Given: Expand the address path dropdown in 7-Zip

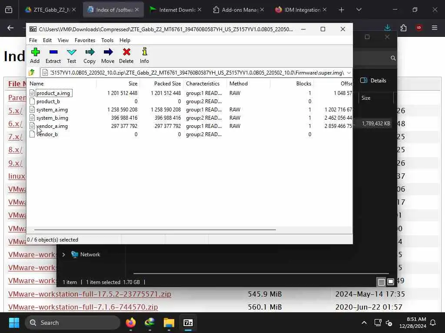Looking at the screenshot, I should [349, 73].
